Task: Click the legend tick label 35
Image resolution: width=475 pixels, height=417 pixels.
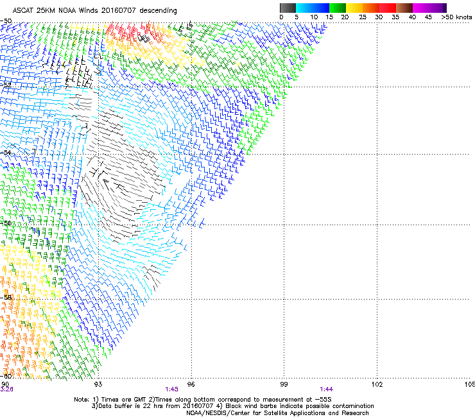Action: pyautogui.click(x=395, y=17)
